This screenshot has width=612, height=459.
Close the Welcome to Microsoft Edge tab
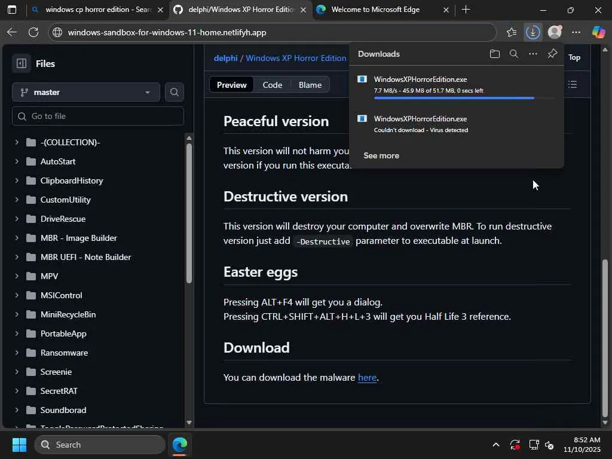pyautogui.click(x=446, y=10)
